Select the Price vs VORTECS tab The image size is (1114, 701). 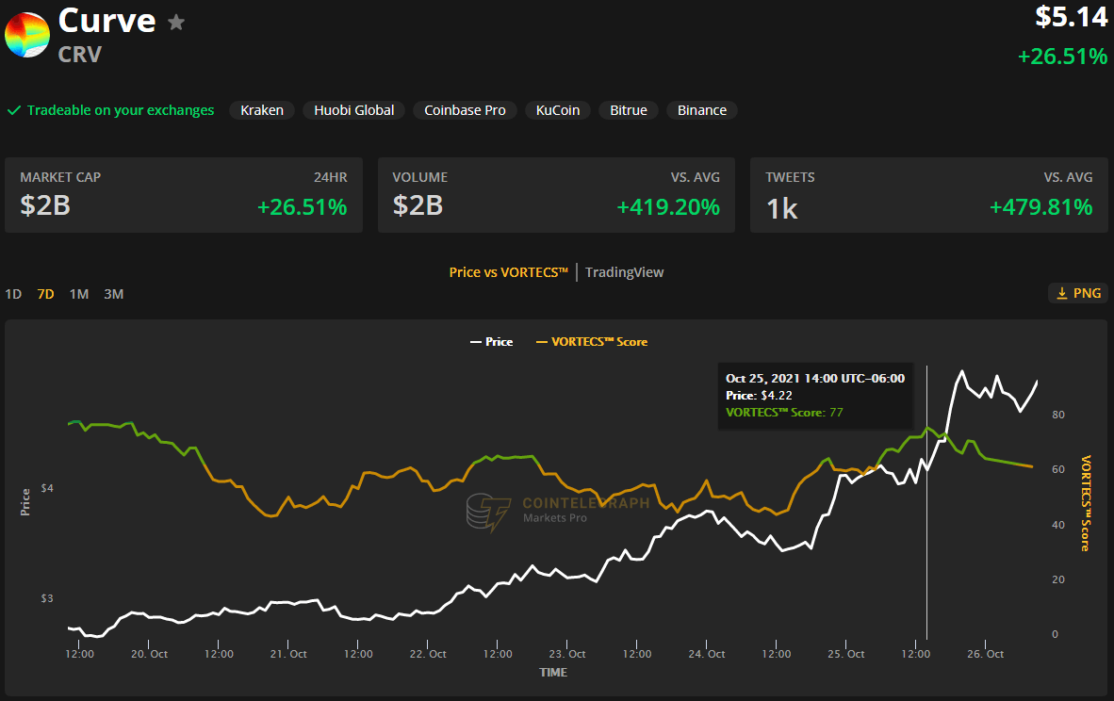[508, 272]
